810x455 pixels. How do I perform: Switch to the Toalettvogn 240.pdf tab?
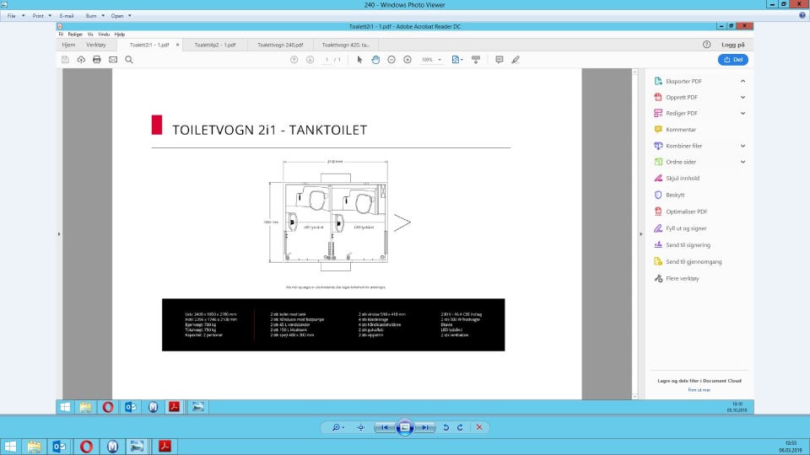pyautogui.click(x=280, y=45)
